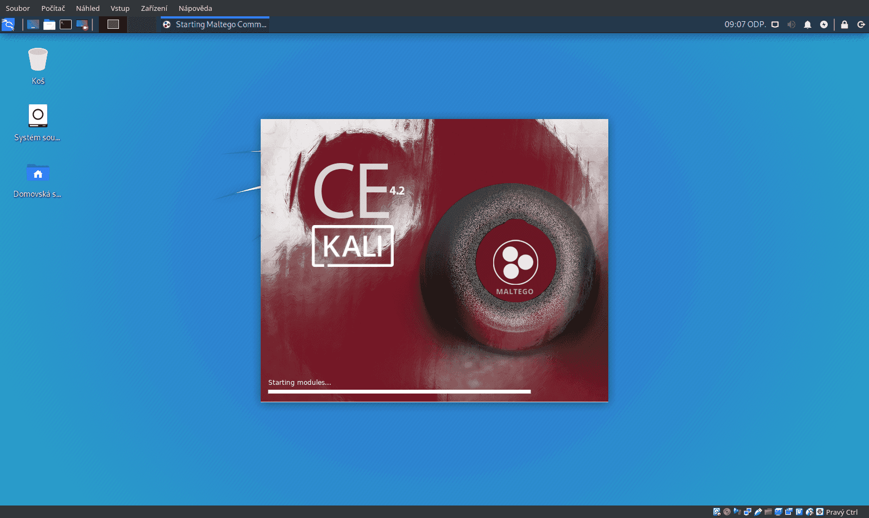Click the display icon near the clock
The height and width of the screenshot is (518, 869).
[x=775, y=24]
